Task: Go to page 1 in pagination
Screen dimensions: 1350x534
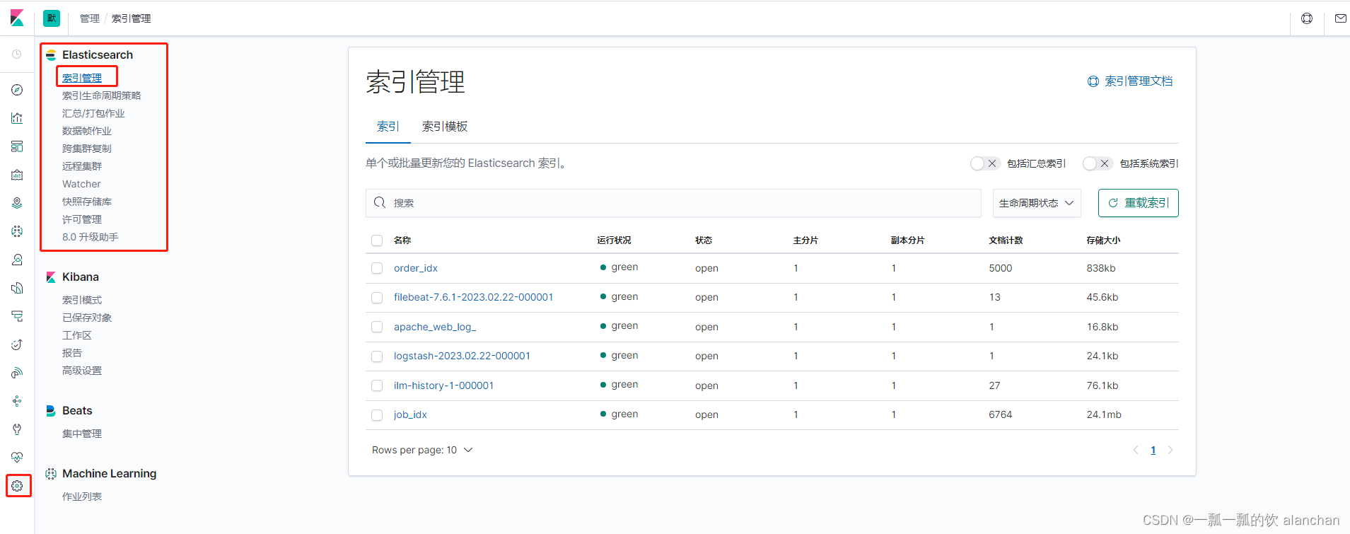Action: [x=1153, y=450]
